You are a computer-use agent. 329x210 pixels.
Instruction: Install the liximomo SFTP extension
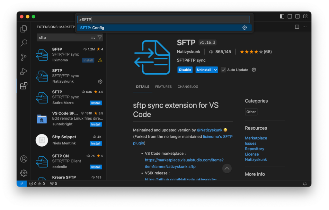click(88, 60)
